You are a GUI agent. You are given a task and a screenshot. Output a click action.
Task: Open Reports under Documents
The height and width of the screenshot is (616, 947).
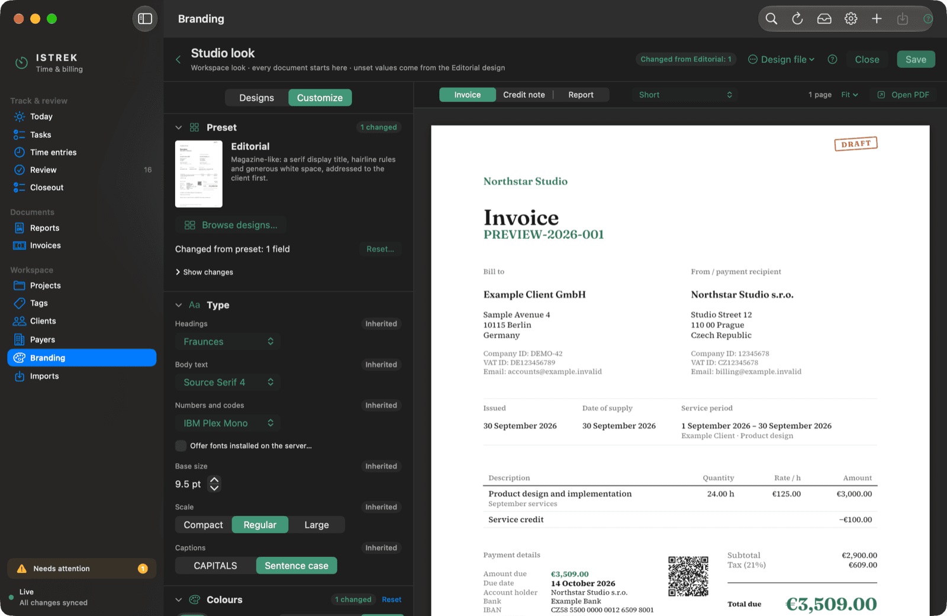pos(82,228)
